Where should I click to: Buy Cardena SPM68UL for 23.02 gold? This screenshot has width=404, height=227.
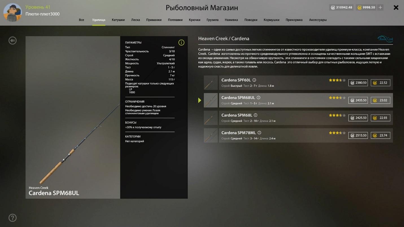coord(380,100)
